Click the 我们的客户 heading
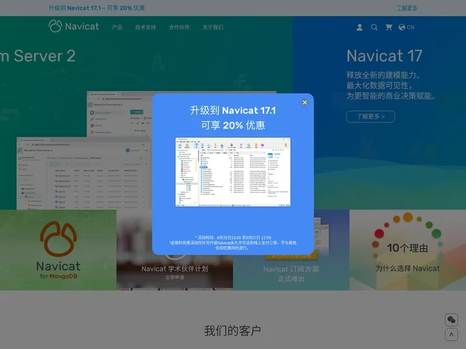Screen dimensions: 466x349 click(x=233, y=331)
